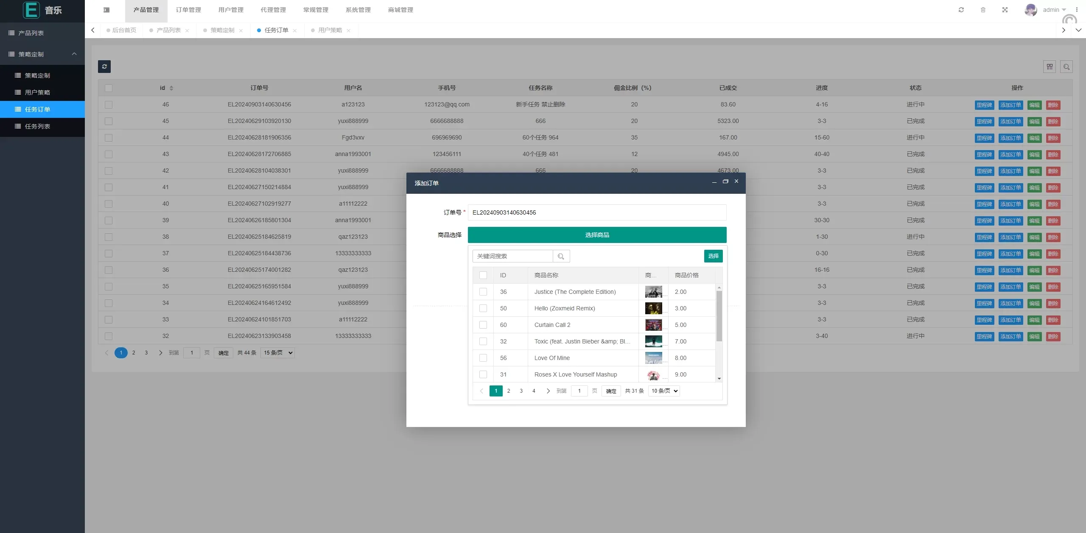
Task: Click the refresh icon in top header
Action: coord(961,10)
